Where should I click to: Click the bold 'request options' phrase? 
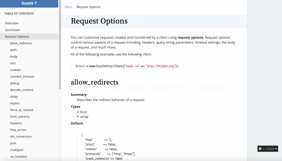click(190, 37)
